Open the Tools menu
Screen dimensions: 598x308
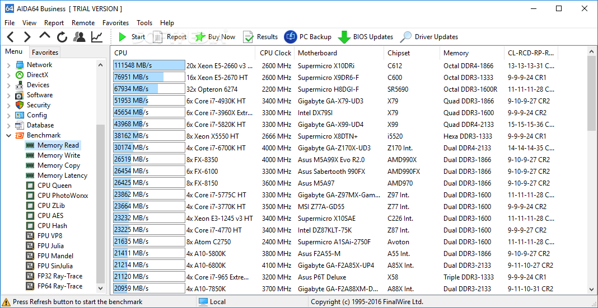coord(144,23)
